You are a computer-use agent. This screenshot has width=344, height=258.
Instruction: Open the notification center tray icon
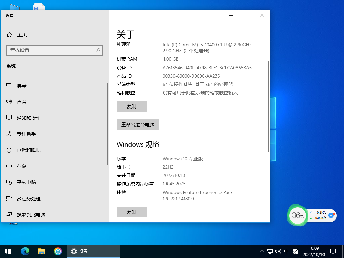333,251
